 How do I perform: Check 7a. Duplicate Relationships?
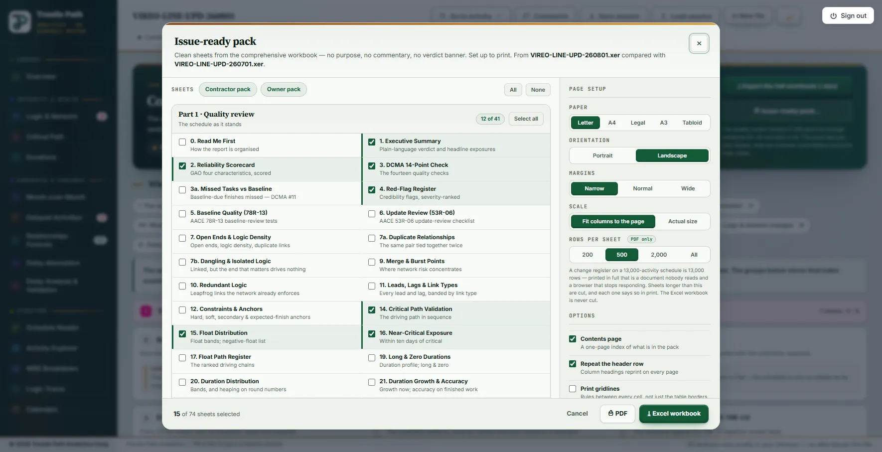click(x=372, y=238)
